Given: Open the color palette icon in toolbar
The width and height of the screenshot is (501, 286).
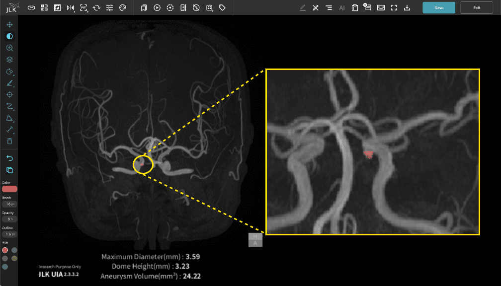Looking at the screenshot, I should [123, 7].
